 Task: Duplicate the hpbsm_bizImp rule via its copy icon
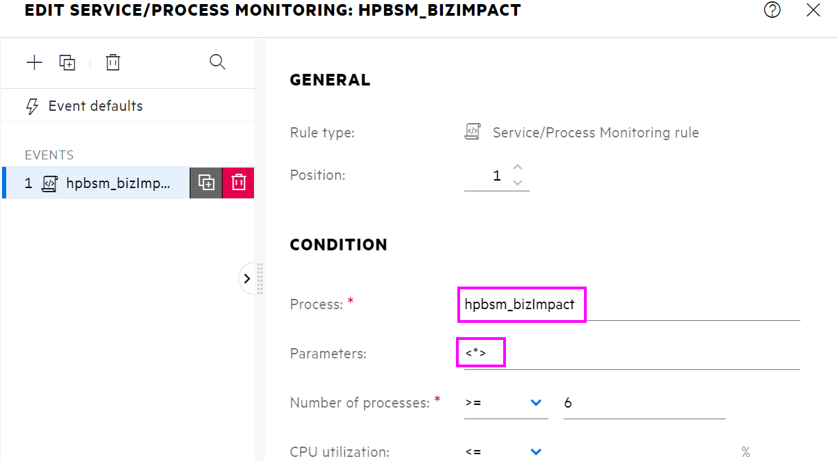(206, 183)
